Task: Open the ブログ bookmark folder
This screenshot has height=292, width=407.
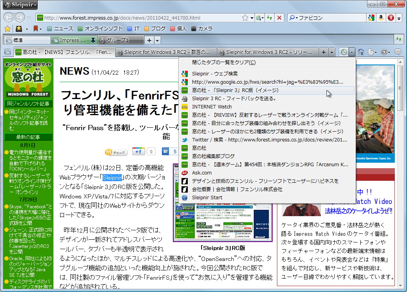Action: (155, 29)
